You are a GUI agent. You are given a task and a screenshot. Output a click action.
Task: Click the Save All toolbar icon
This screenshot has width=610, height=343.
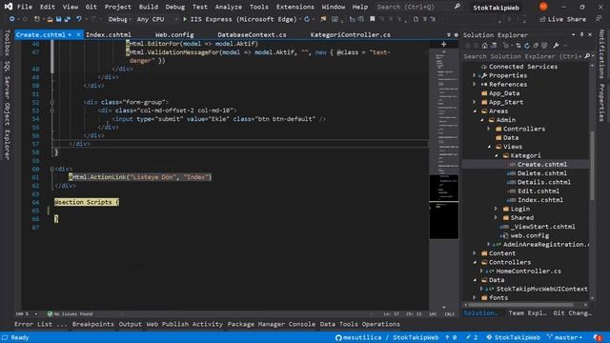(x=68, y=19)
